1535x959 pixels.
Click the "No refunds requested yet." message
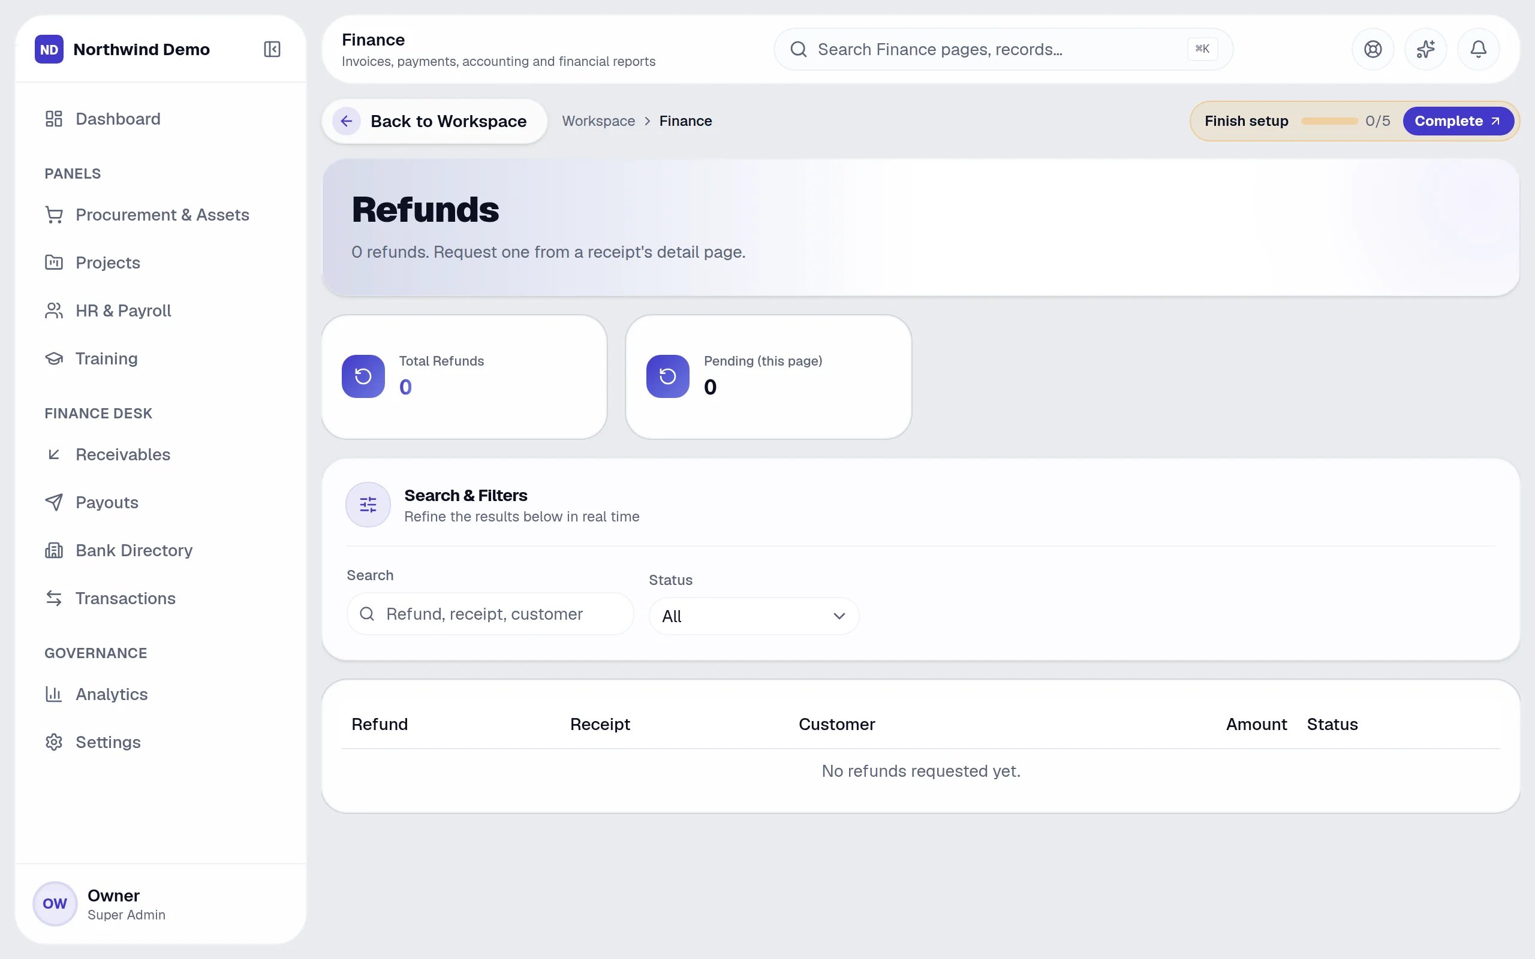coord(920,771)
